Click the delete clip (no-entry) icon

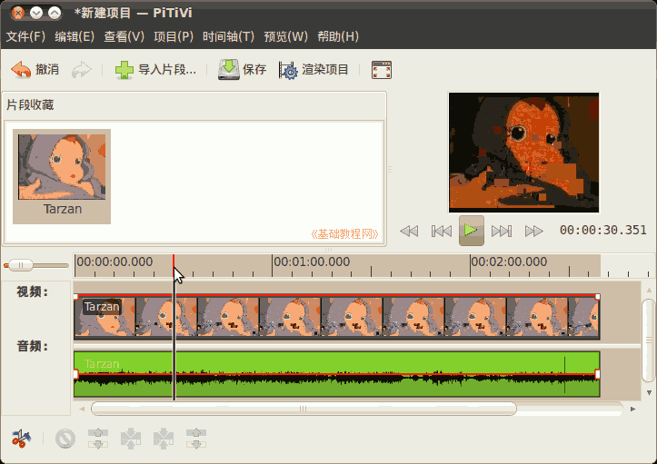65,439
